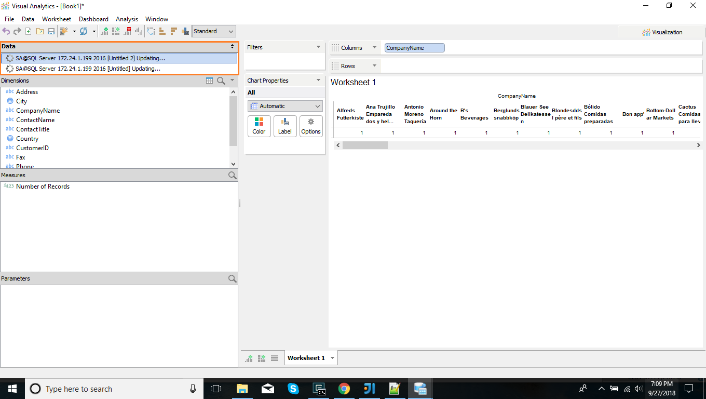Expand the Filters shelf menu arrow

point(318,47)
